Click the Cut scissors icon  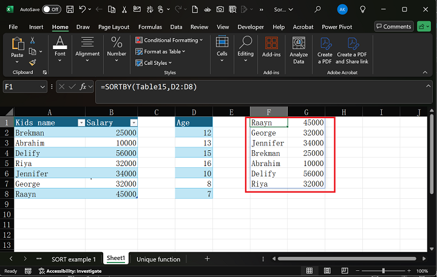coord(33,40)
